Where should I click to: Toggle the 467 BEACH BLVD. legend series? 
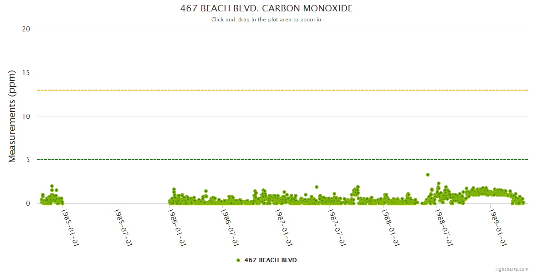271,260
